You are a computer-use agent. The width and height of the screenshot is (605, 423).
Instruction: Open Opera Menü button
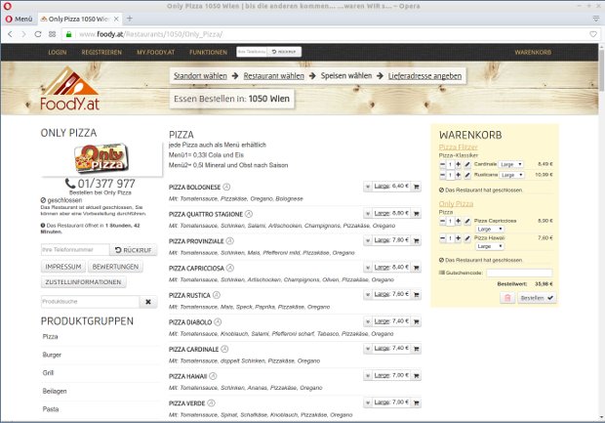19,19
